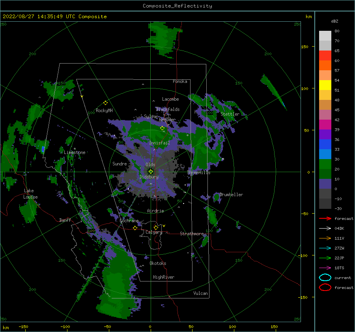Viewport: 355px width, 332px height.
Task: Select the Lacombe label
Action: pos(170,99)
